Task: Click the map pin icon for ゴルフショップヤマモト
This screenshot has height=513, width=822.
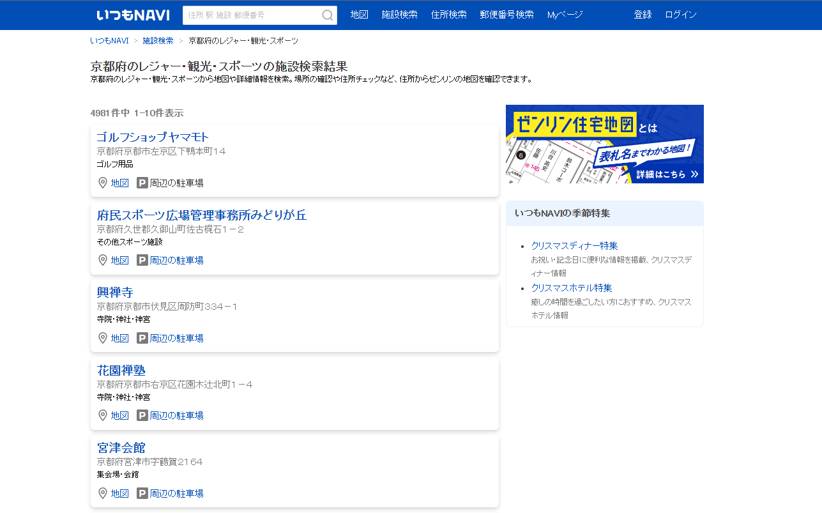Action: coord(103,183)
